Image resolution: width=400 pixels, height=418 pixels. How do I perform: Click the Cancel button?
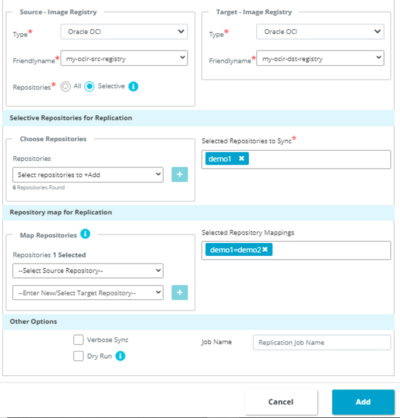[281, 402]
